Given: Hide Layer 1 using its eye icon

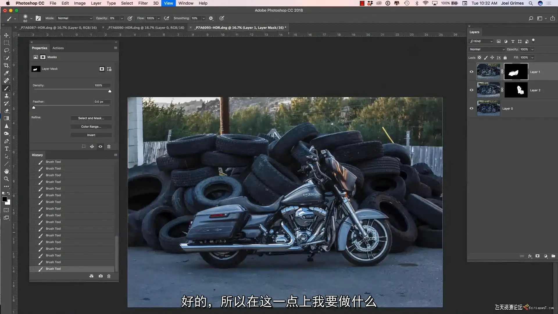Looking at the screenshot, I should [x=471, y=72].
